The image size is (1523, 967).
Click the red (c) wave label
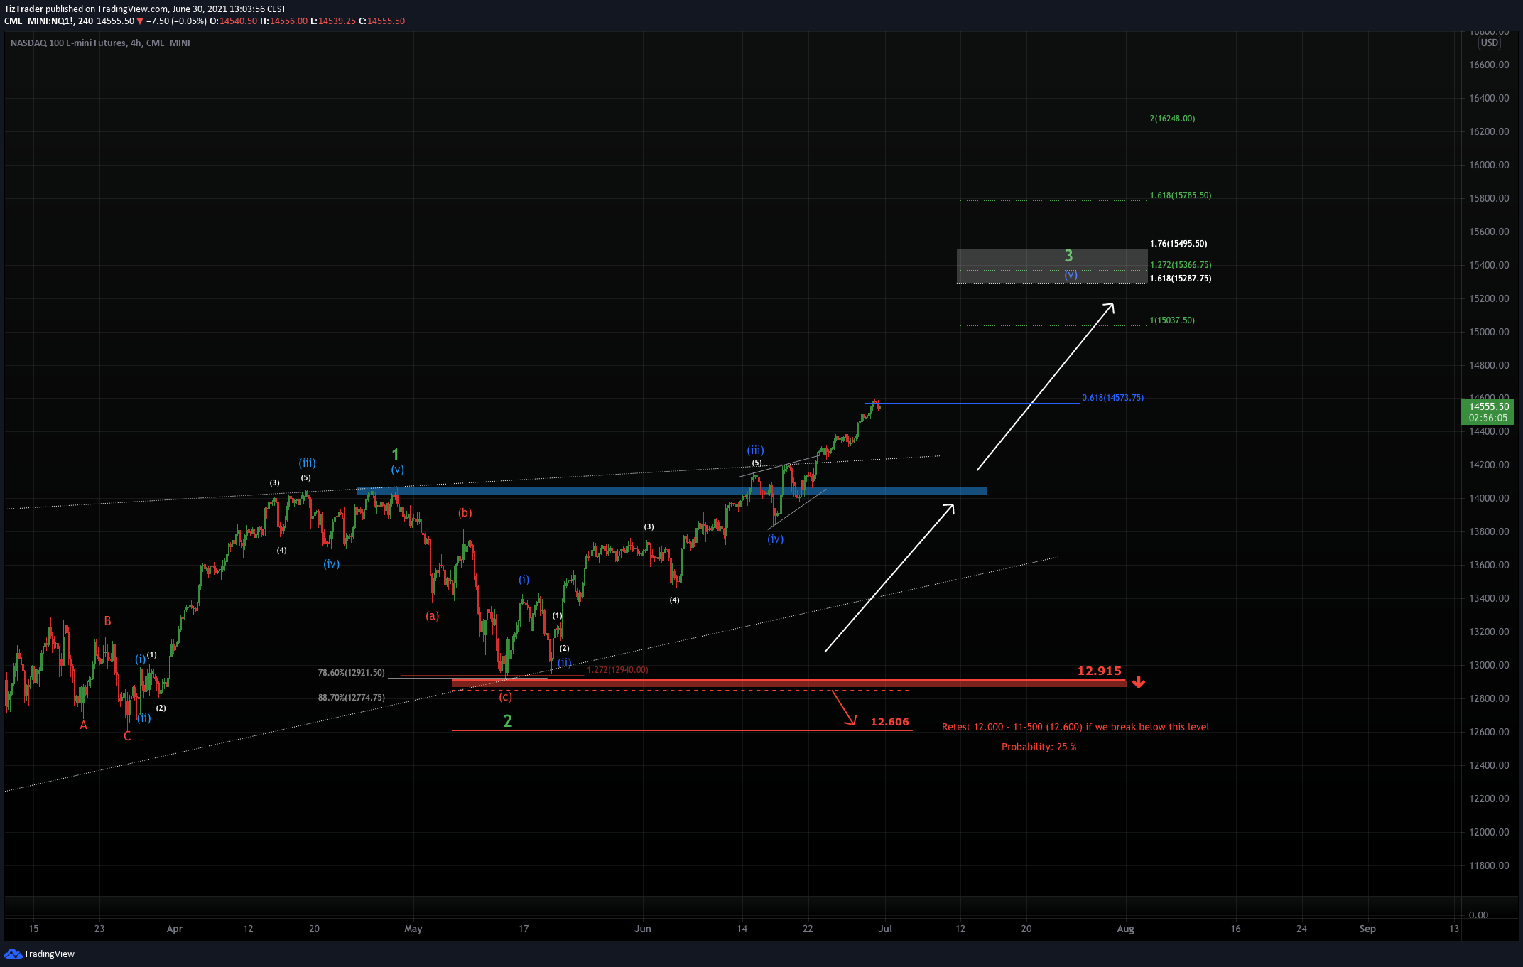[x=505, y=697]
